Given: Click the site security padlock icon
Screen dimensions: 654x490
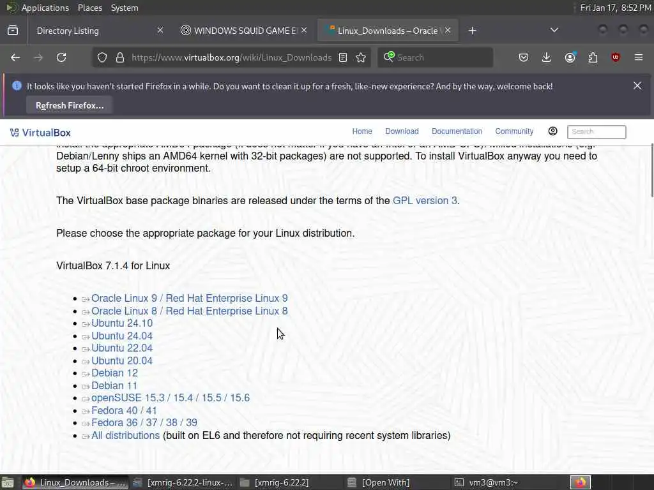Looking at the screenshot, I should point(120,57).
